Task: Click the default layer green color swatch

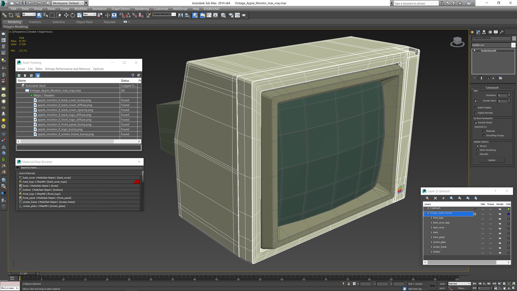Action: [508, 209]
